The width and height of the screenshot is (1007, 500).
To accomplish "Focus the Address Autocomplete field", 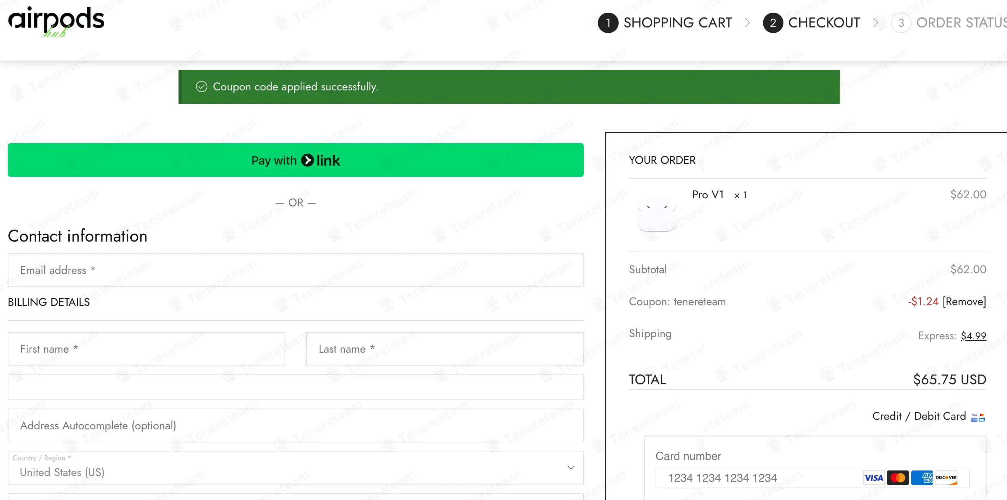I will click(x=295, y=425).
